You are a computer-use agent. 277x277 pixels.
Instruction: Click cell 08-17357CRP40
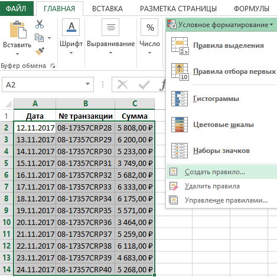coord(86,269)
